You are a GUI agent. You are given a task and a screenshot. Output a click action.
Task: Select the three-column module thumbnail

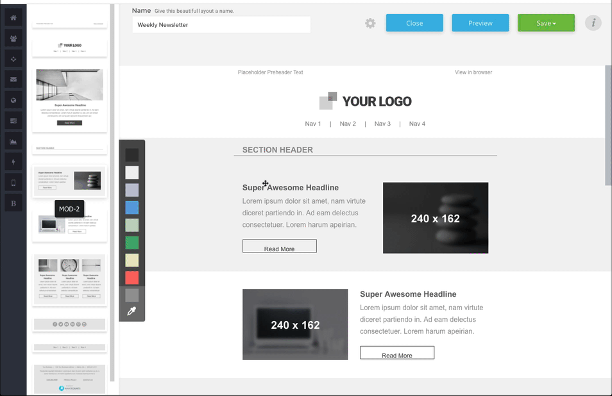69,279
